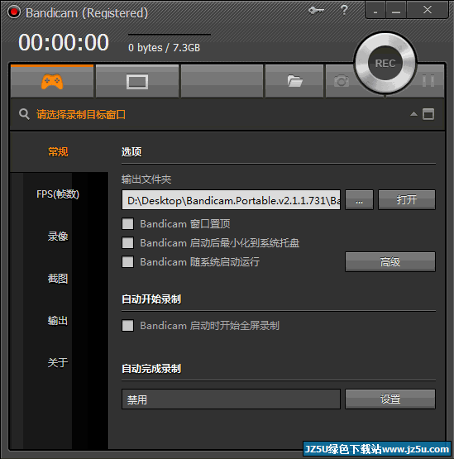Open the 关于 sidebar tab
The width and height of the screenshot is (454, 459).
[x=58, y=363]
